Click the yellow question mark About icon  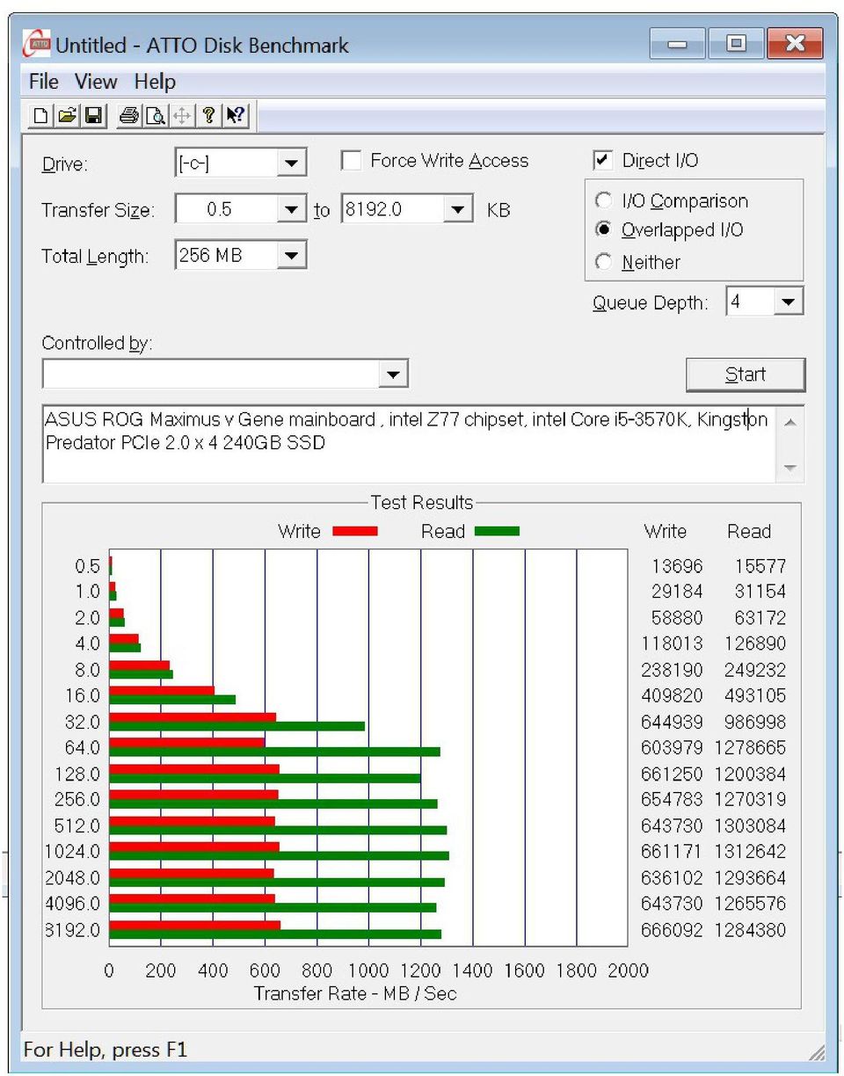pyautogui.click(x=208, y=115)
